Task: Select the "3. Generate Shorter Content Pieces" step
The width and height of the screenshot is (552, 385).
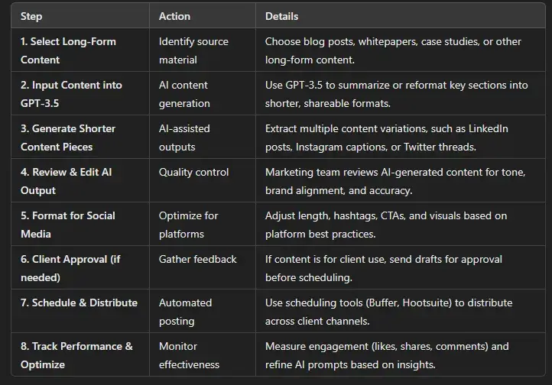Action: 67,137
